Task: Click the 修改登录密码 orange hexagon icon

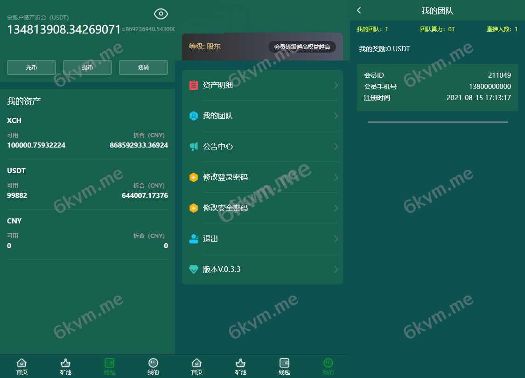Action: 194,177
